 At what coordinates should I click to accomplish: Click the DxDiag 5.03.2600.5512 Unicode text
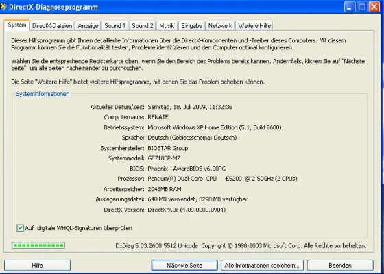(157, 246)
